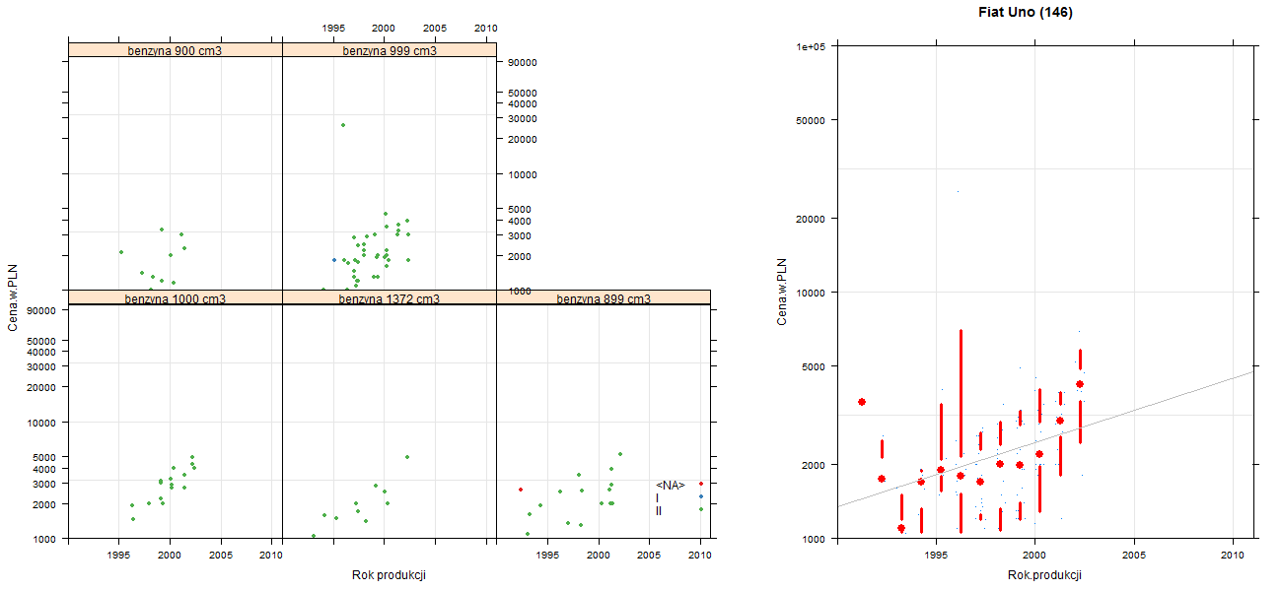This screenshot has width=1282, height=591.
Task: Click the '2010' top-axis tick above benzyna 999 cm3
Action: [485, 28]
